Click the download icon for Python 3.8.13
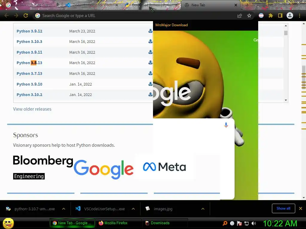Viewport: 306px width, 229px height. click(150, 63)
